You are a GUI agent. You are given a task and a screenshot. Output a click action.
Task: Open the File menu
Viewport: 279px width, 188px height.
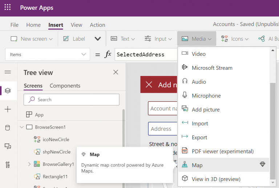15,25
